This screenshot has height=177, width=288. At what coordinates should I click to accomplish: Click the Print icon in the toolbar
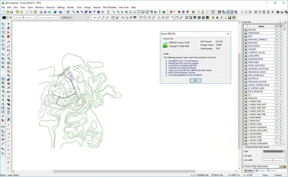pyautogui.click(x=41, y=12)
